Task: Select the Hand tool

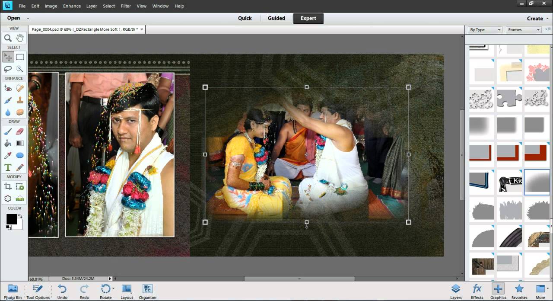Action: click(20, 38)
